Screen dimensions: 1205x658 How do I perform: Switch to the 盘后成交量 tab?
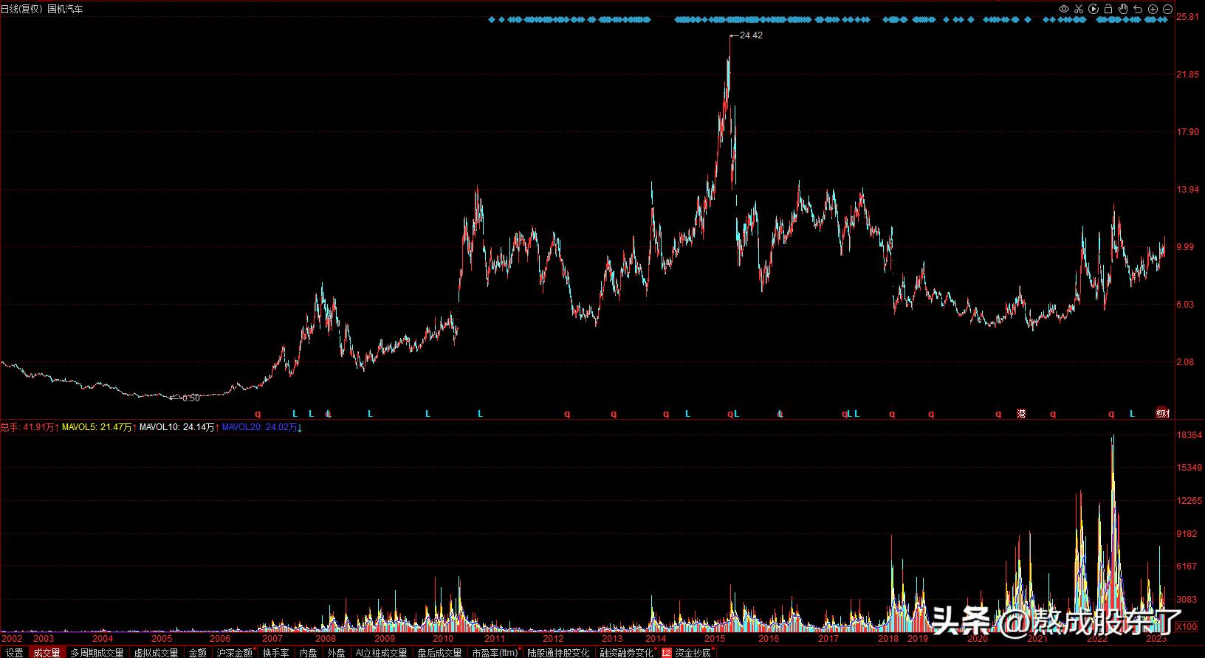coord(440,653)
